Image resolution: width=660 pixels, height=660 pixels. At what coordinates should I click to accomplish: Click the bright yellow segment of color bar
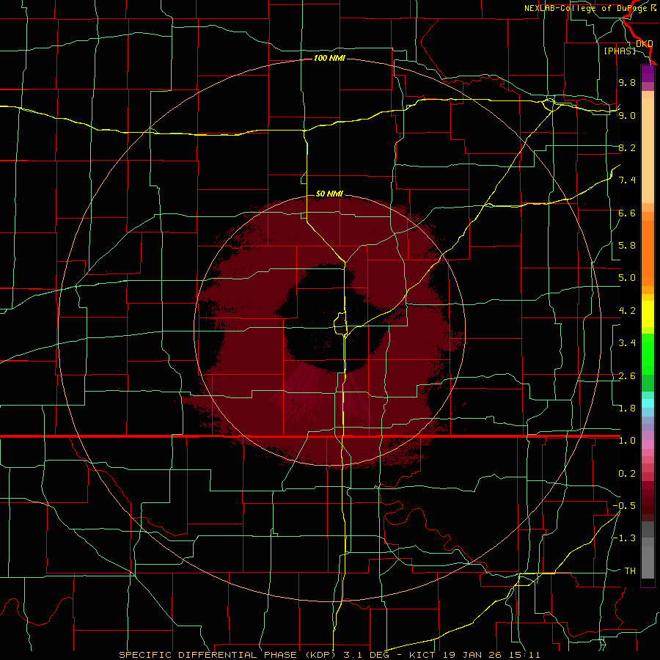coord(648,314)
